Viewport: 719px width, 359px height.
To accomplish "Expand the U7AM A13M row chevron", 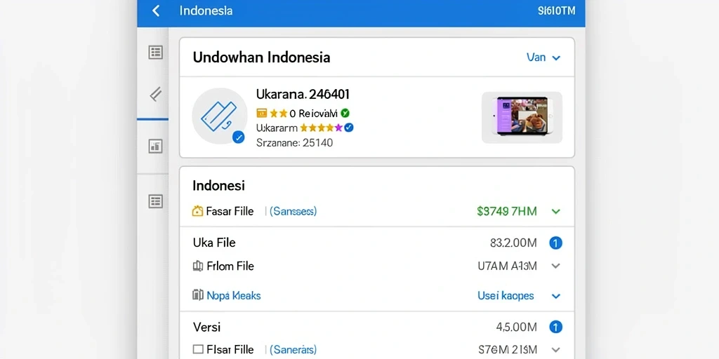I will (556, 266).
